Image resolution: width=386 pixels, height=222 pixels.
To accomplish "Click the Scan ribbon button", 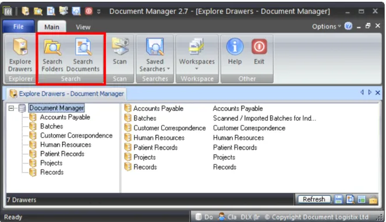I will [120, 51].
